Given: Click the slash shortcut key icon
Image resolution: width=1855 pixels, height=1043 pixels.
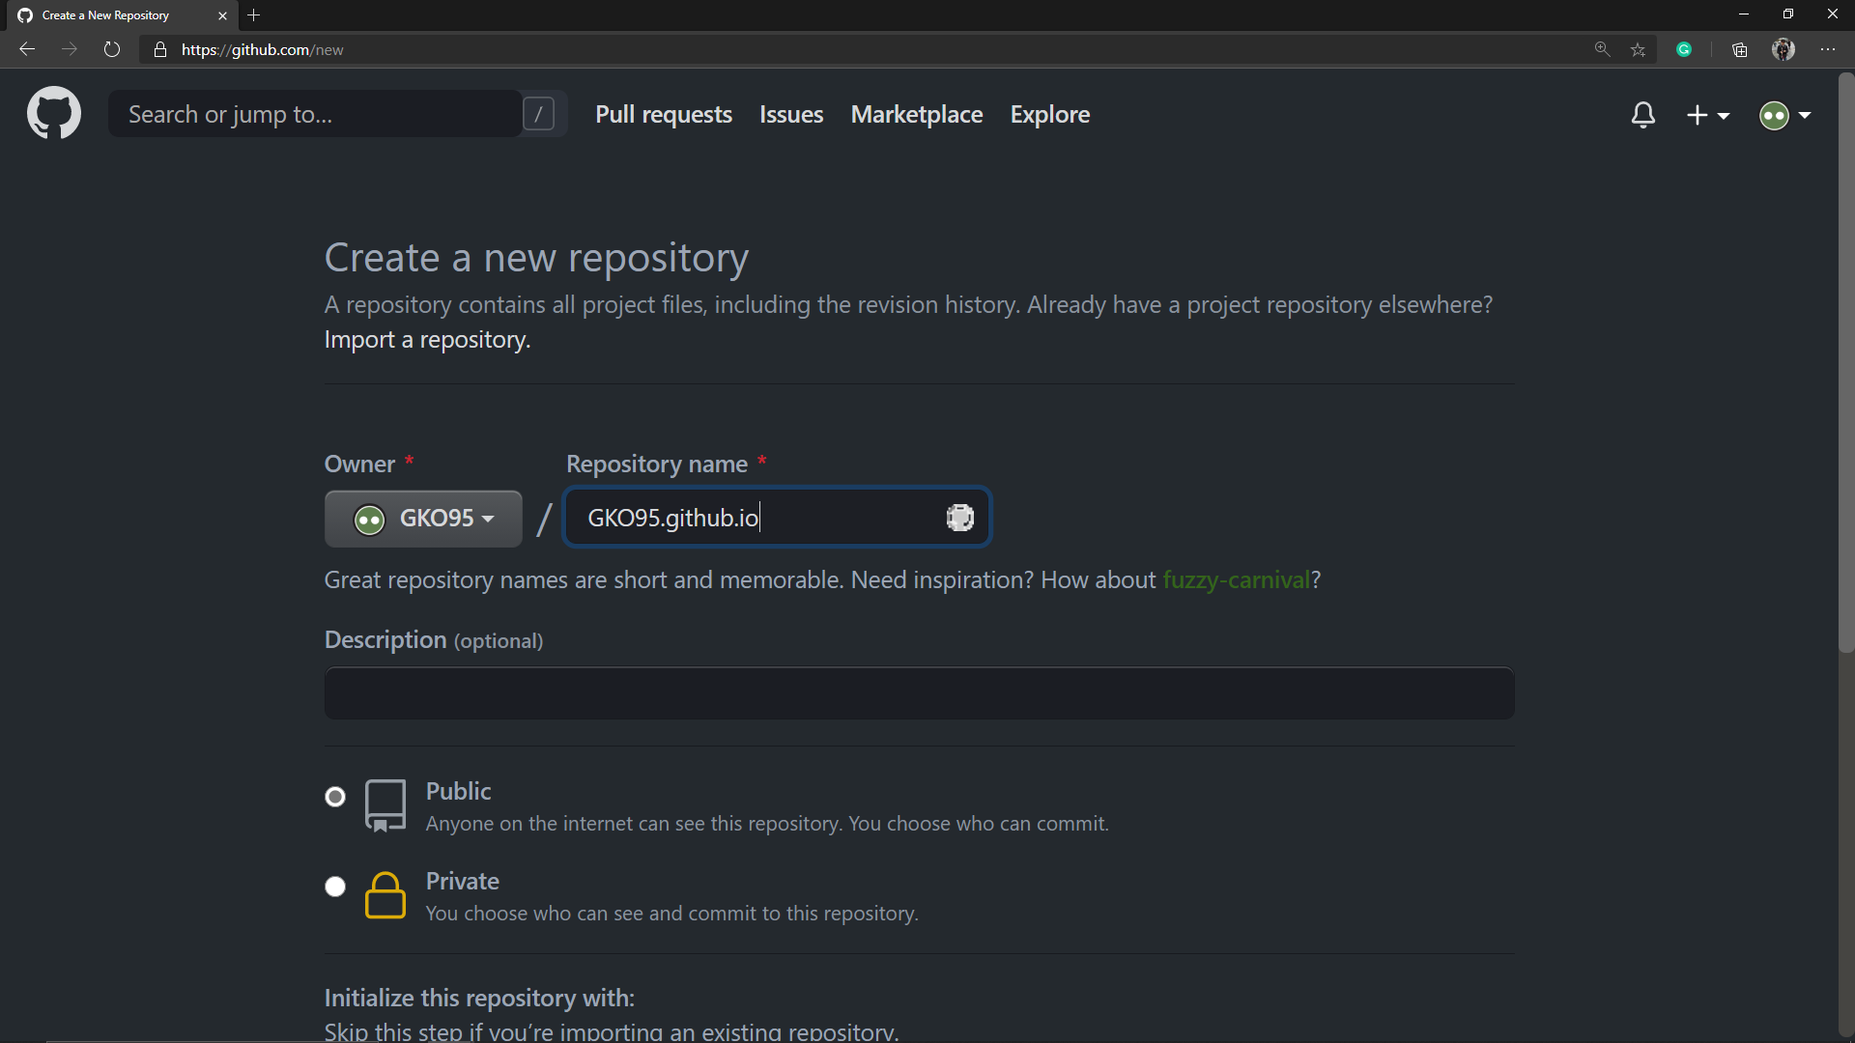Looking at the screenshot, I should pos(539,114).
